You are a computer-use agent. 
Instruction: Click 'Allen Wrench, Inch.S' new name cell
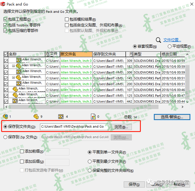[x=76, y=101]
